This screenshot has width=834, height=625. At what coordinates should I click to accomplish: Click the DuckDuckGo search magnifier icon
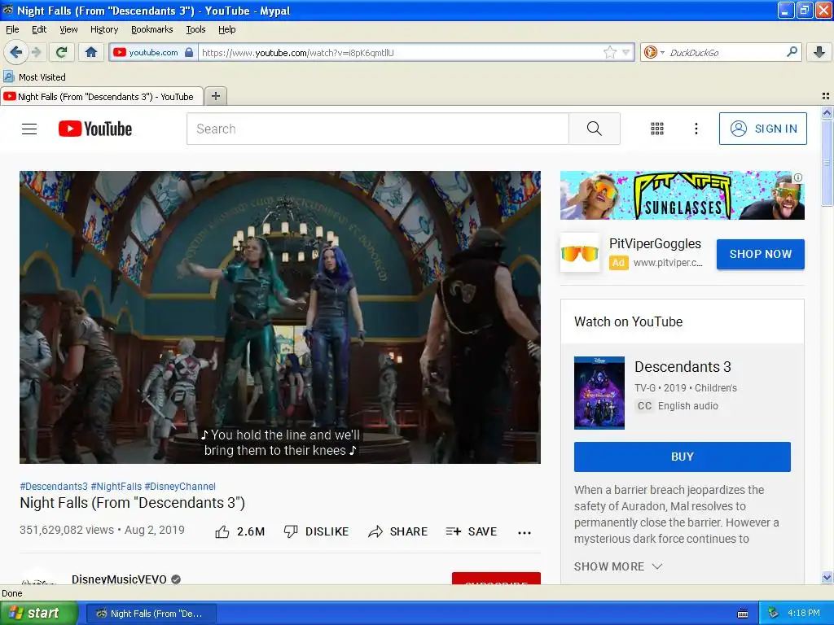pyautogui.click(x=792, y=52)
